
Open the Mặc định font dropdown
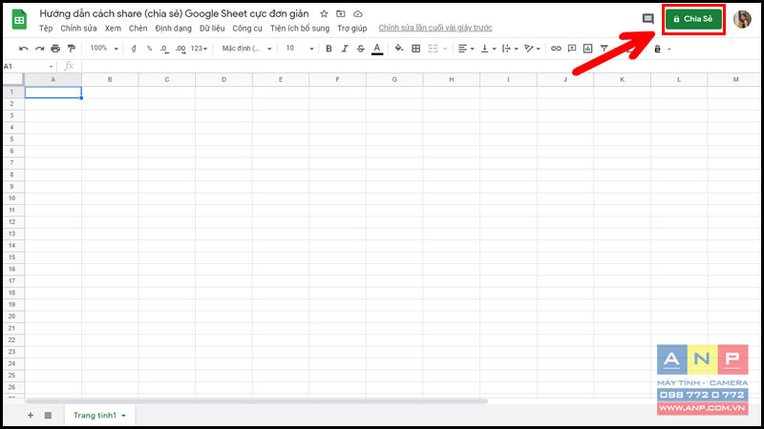tap(246, 49)
